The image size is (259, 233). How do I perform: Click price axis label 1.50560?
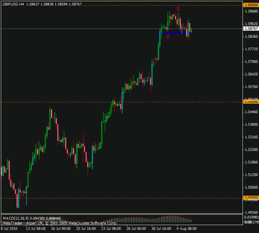(252, 187)
